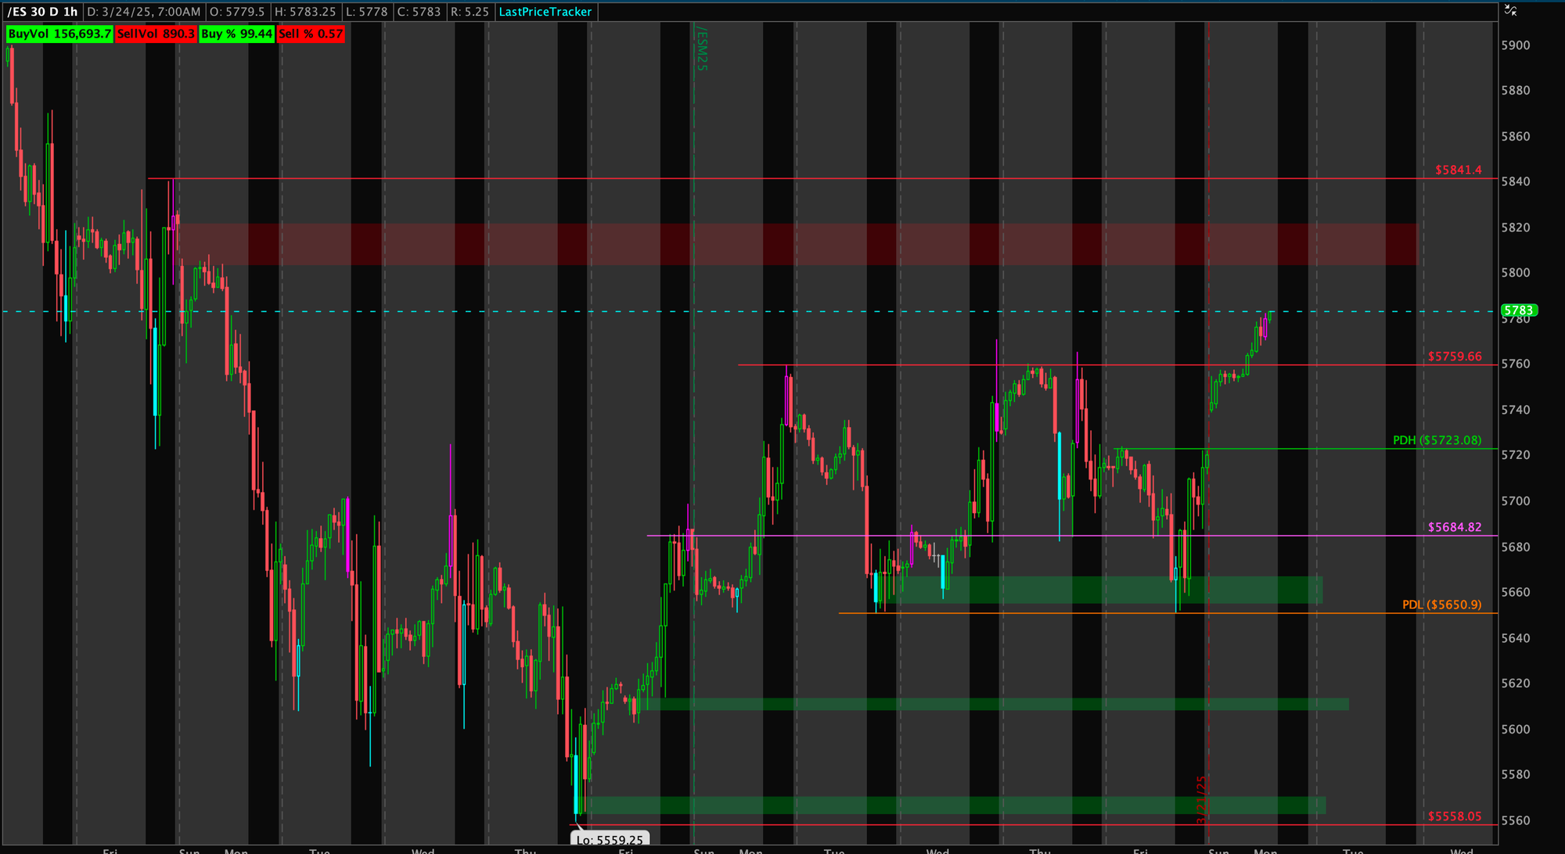Click the auto-fit price axis icon
The width and height of the screenshot is (1565, 854).
click(1510, 11)
